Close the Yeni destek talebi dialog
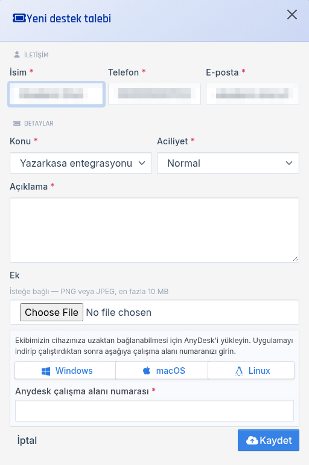Screen dimensions: 309x465 click(x=292, y=14)
